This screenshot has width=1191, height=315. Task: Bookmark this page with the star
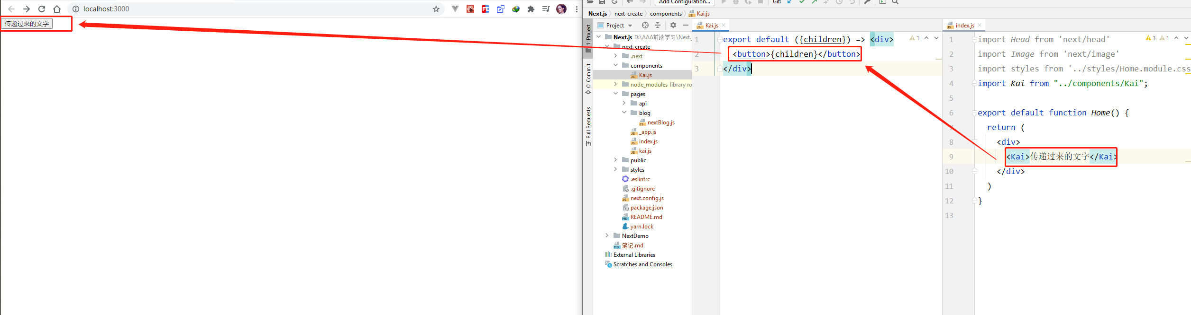436,9
